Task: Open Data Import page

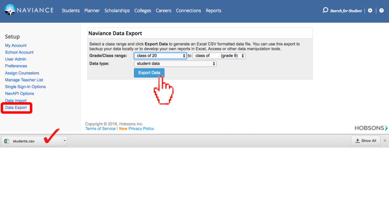Action: (16, 101)
